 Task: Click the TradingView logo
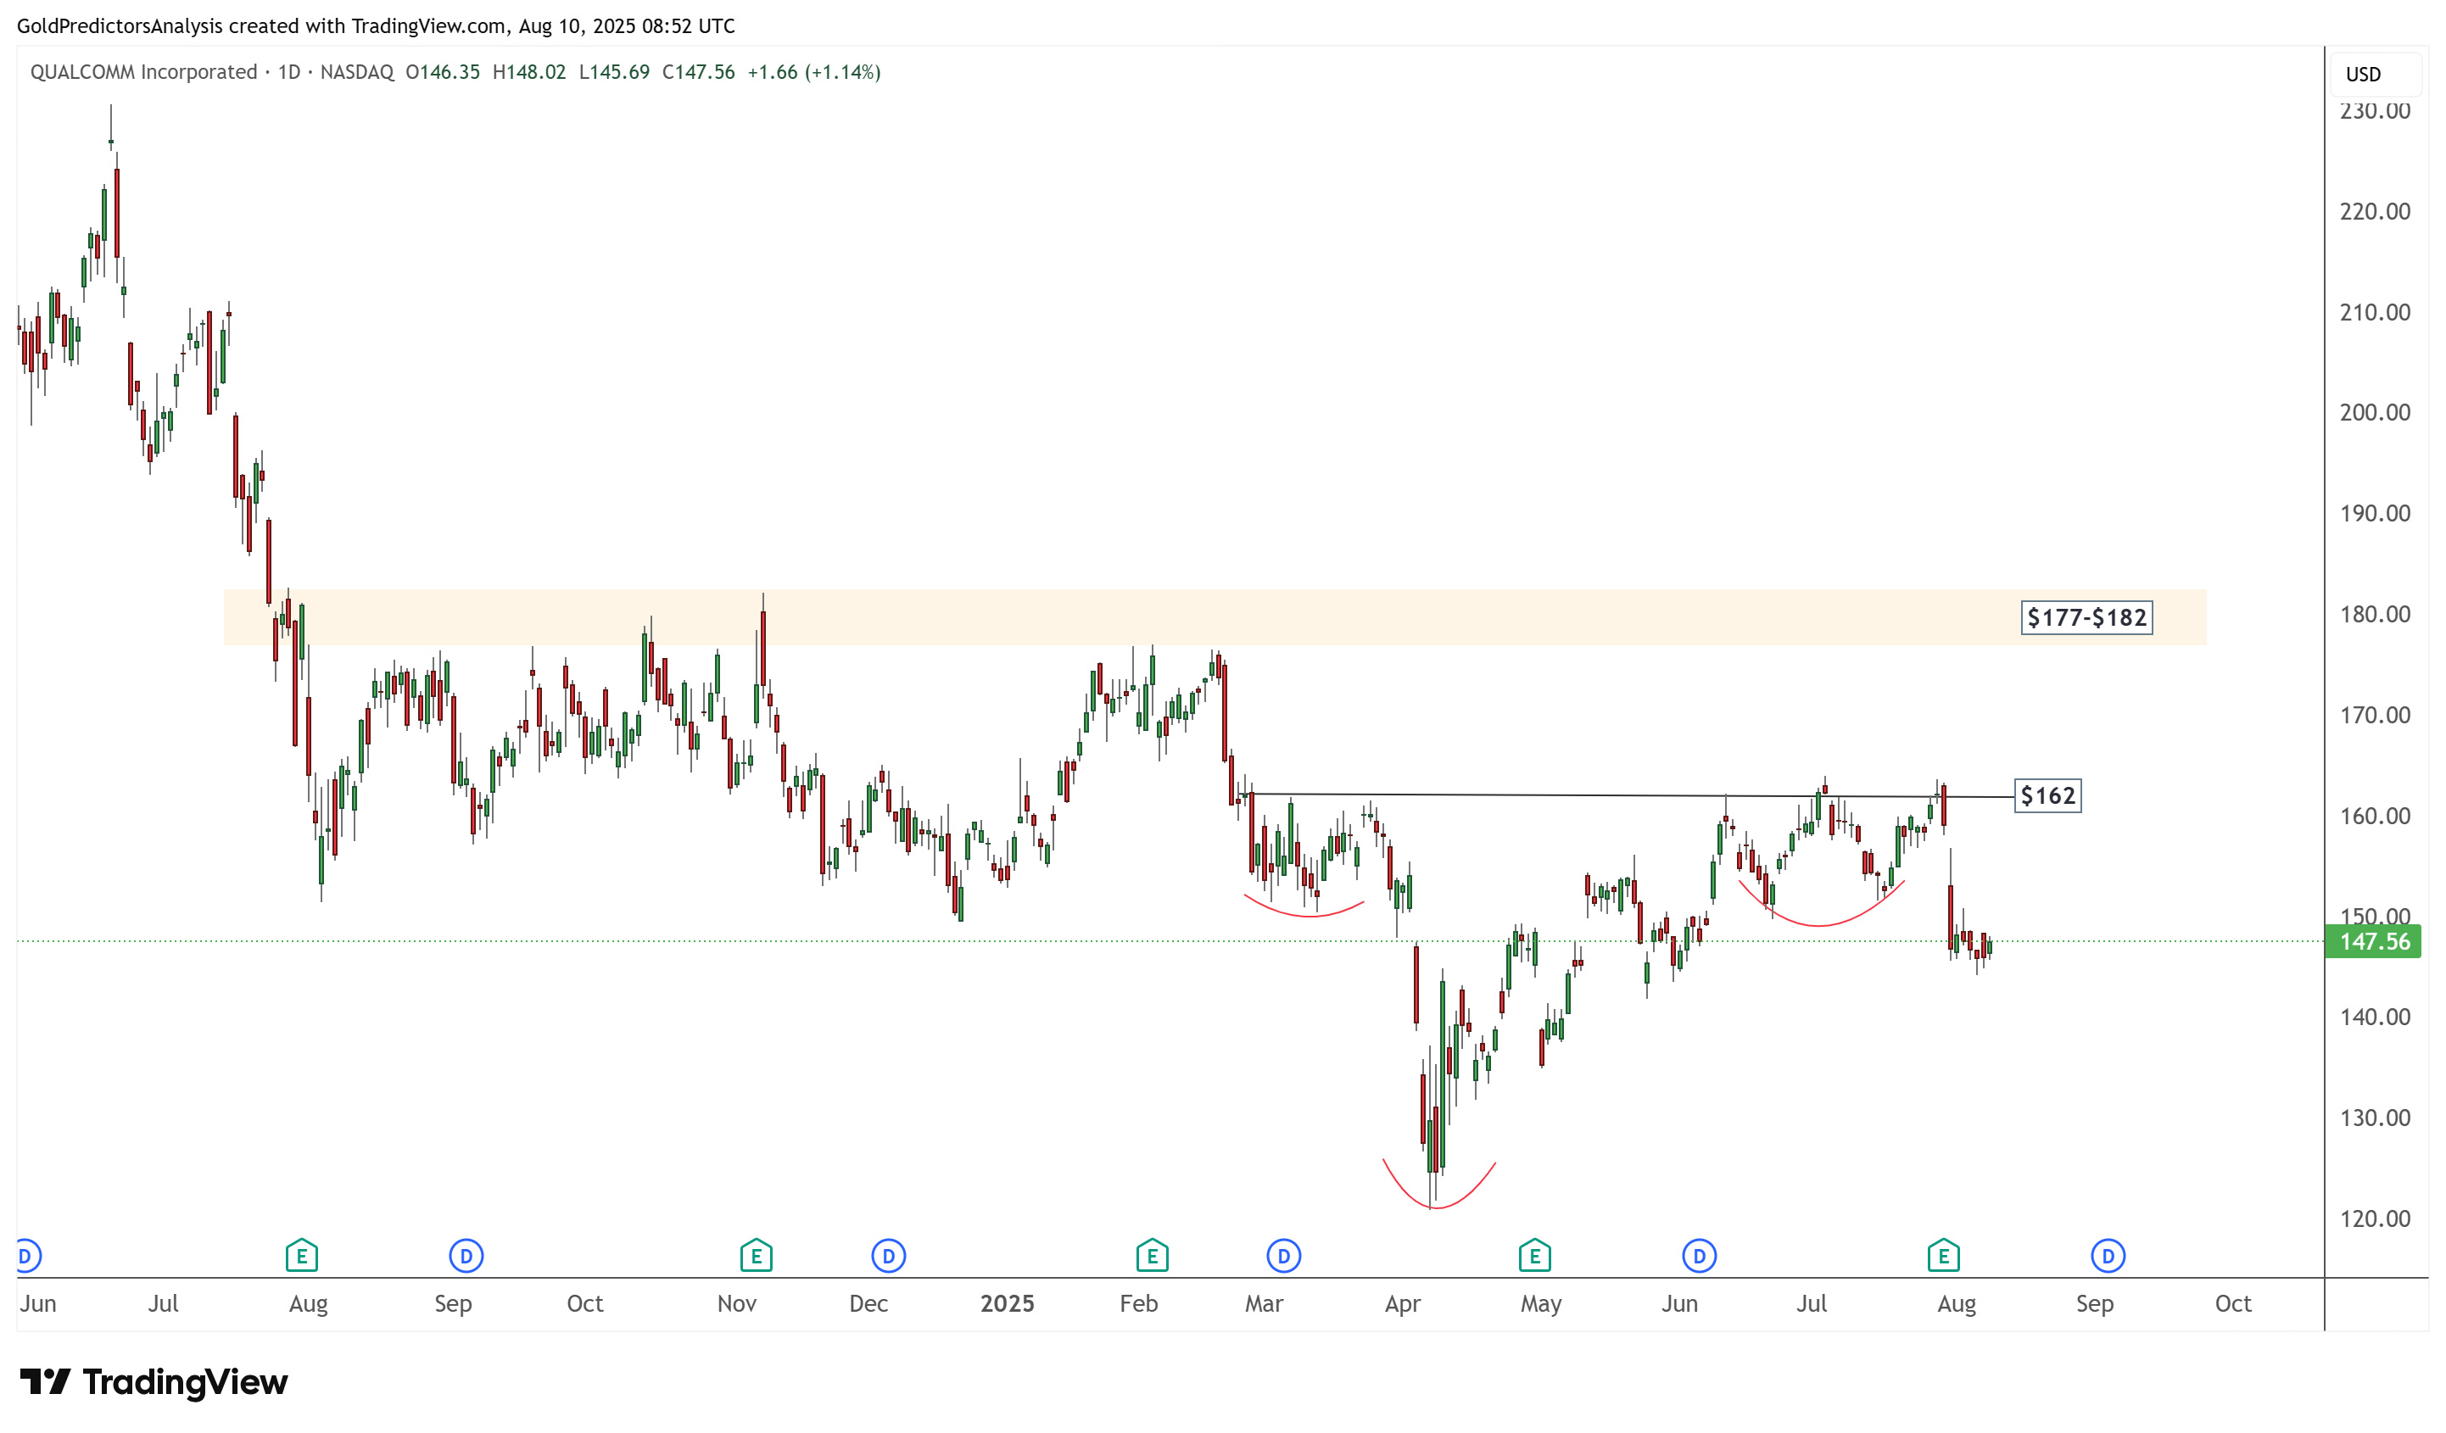pos(154,1381)
